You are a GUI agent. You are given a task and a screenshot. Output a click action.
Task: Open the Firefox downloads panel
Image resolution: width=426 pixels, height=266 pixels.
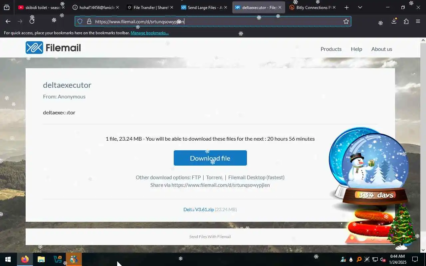pos(394,21)
